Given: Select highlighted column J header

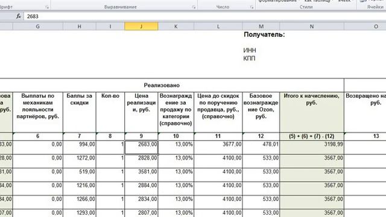Looking at the screenshot, I should [x=141, y=27].
